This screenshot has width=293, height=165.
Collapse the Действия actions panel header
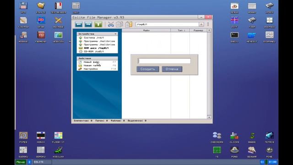97,58
